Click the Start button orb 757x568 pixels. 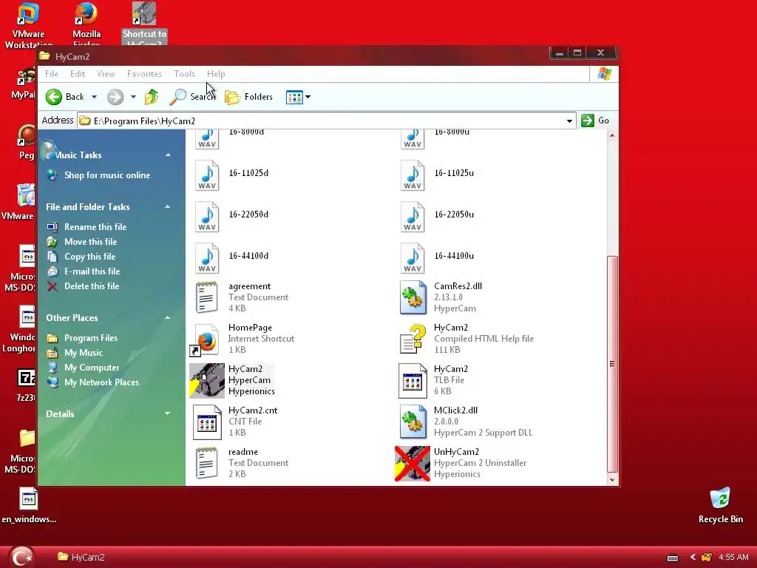coord(21,557)
